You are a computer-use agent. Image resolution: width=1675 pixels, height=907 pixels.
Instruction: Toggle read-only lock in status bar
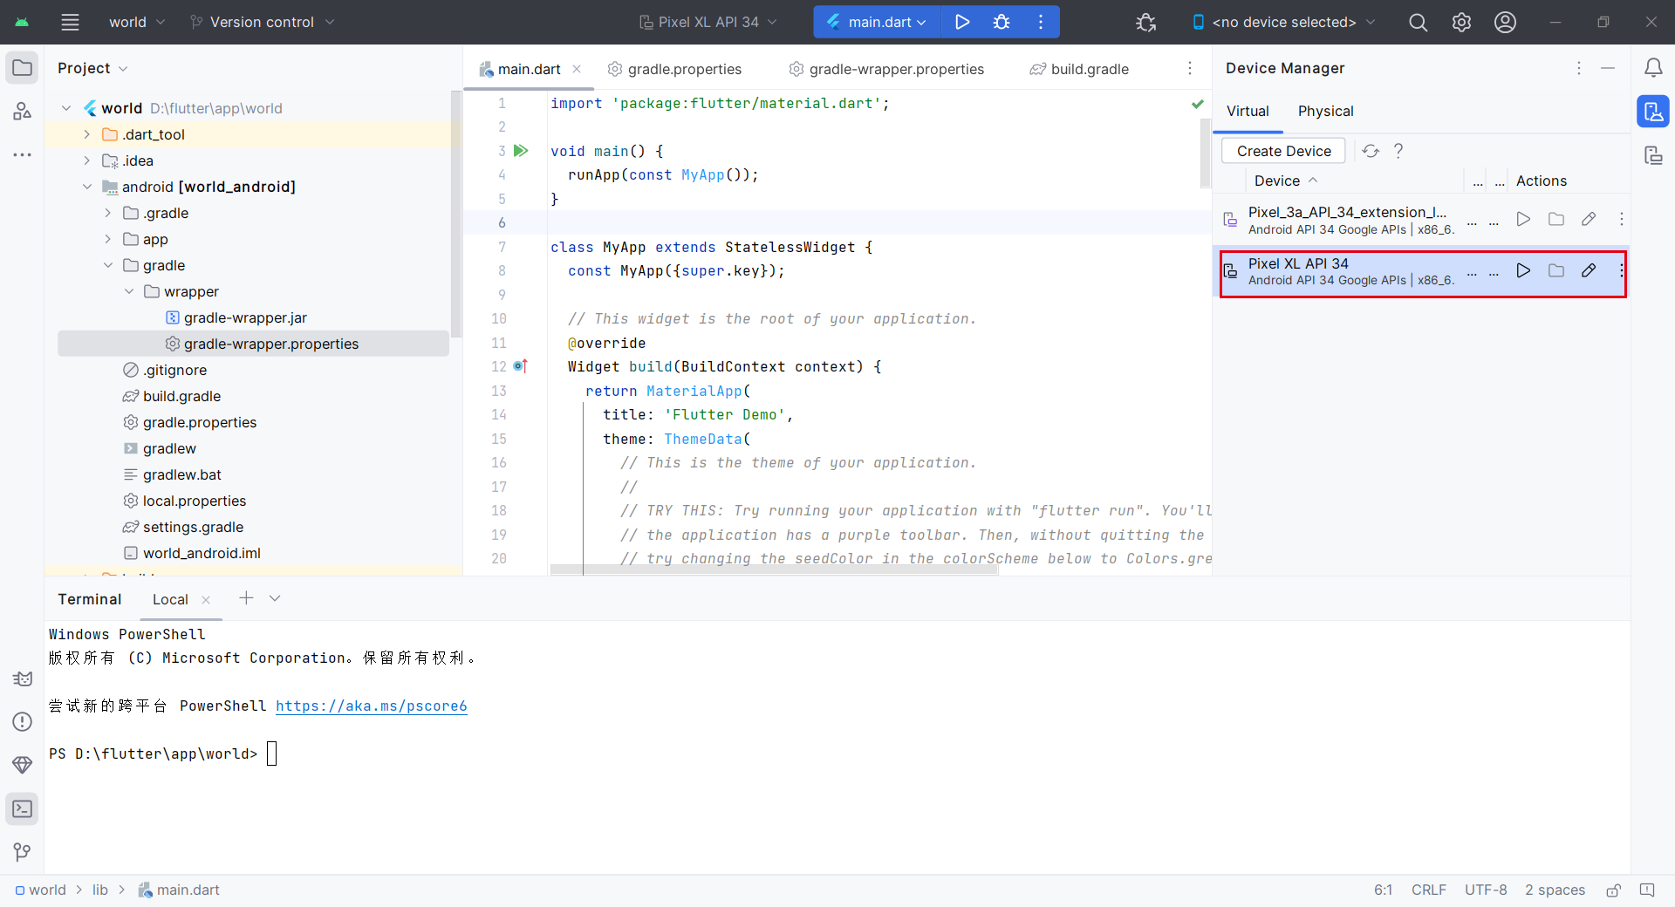click(x=1614, y=890)
